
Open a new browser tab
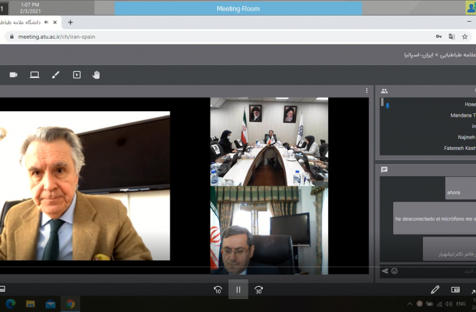pyautogui.click(x=70, y=22)
